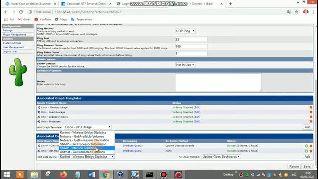Image resolution: width=318 pixels, height=179 pixels.
Task: Save the device settings
Action: point(307,166)
